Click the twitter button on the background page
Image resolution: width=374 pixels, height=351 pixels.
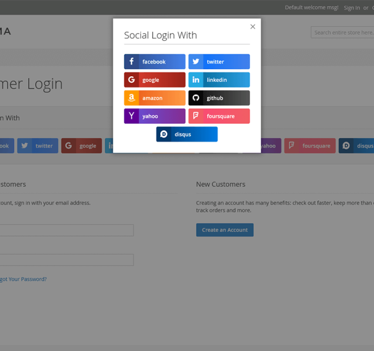pos(37,146)
